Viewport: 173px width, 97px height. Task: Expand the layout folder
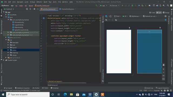pos(8,47)
